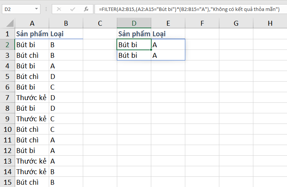The width and height of the screenshot is (287, 187).
Task: Click the fill handle of cell D2
Action: point(151,50)
